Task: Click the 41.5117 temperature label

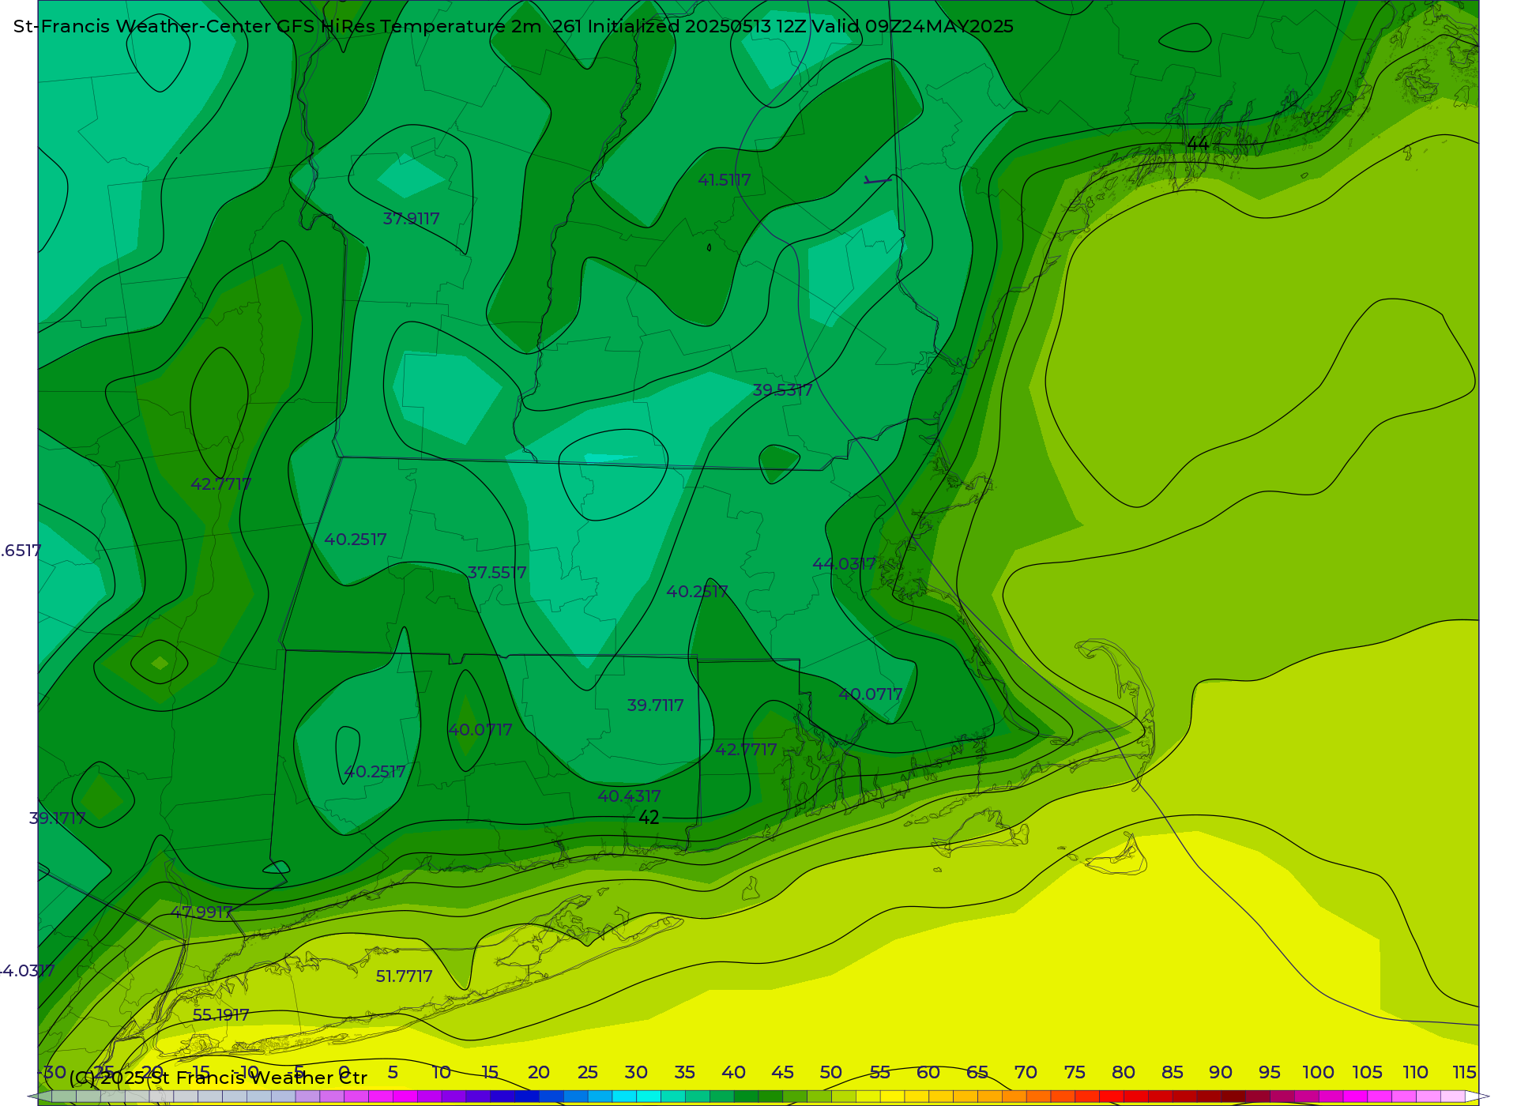Action: click(725, 180)
